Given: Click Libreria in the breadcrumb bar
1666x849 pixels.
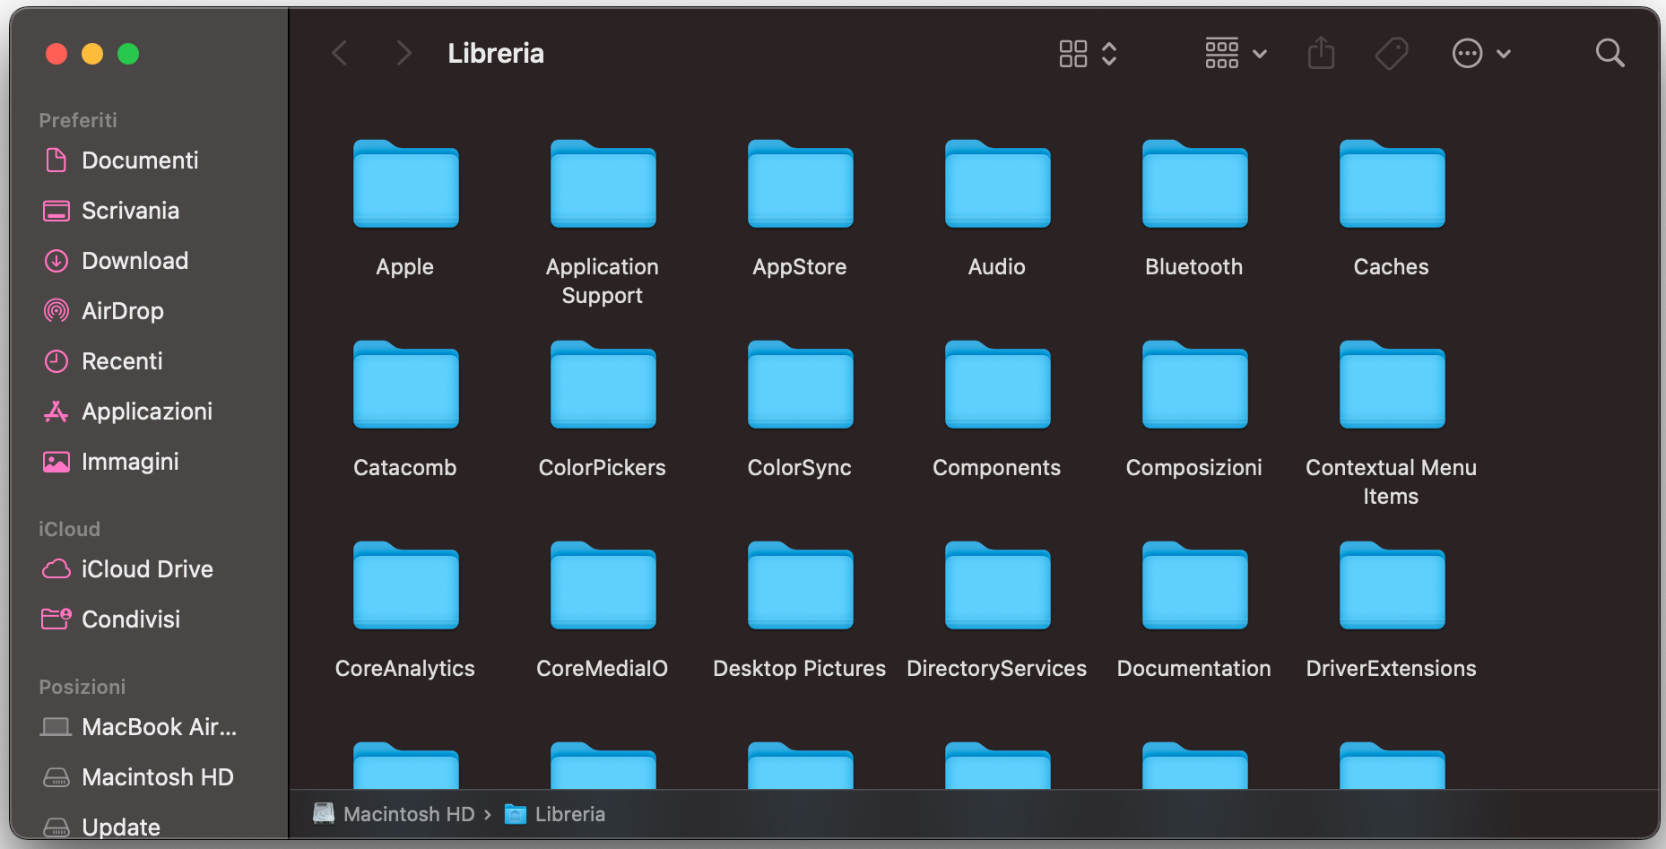Looking at the screenshot, I should click(570, 813).
